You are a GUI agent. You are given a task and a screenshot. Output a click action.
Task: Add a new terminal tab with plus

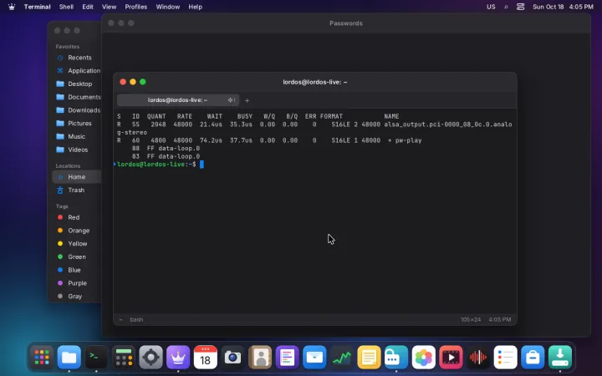coord(247,100)
